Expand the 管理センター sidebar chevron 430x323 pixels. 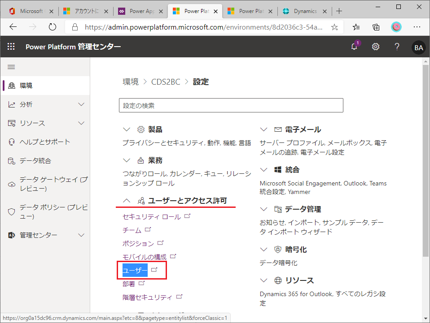pos(81,235)
